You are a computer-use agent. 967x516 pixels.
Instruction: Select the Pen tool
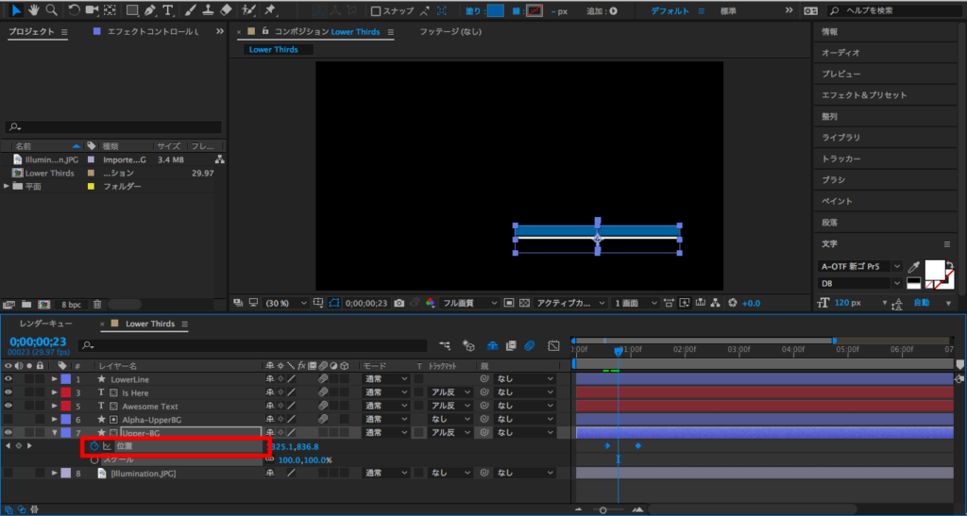(x=150, y=10)
